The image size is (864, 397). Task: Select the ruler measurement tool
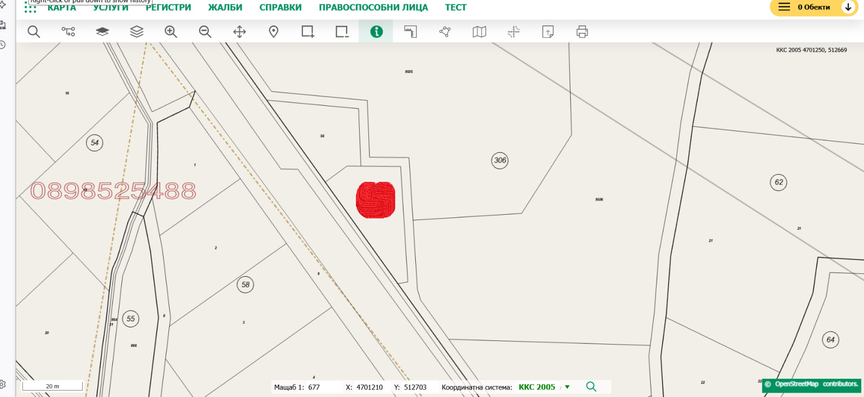410,32
